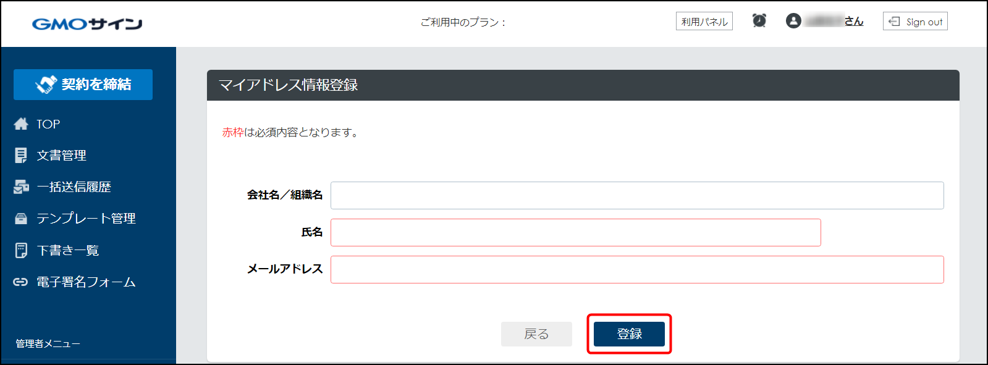Click the メールアドレス input field

coord(637,269)
